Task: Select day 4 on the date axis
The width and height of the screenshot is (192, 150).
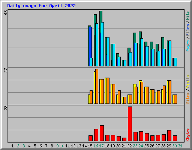Action: [x=29, y=146]
